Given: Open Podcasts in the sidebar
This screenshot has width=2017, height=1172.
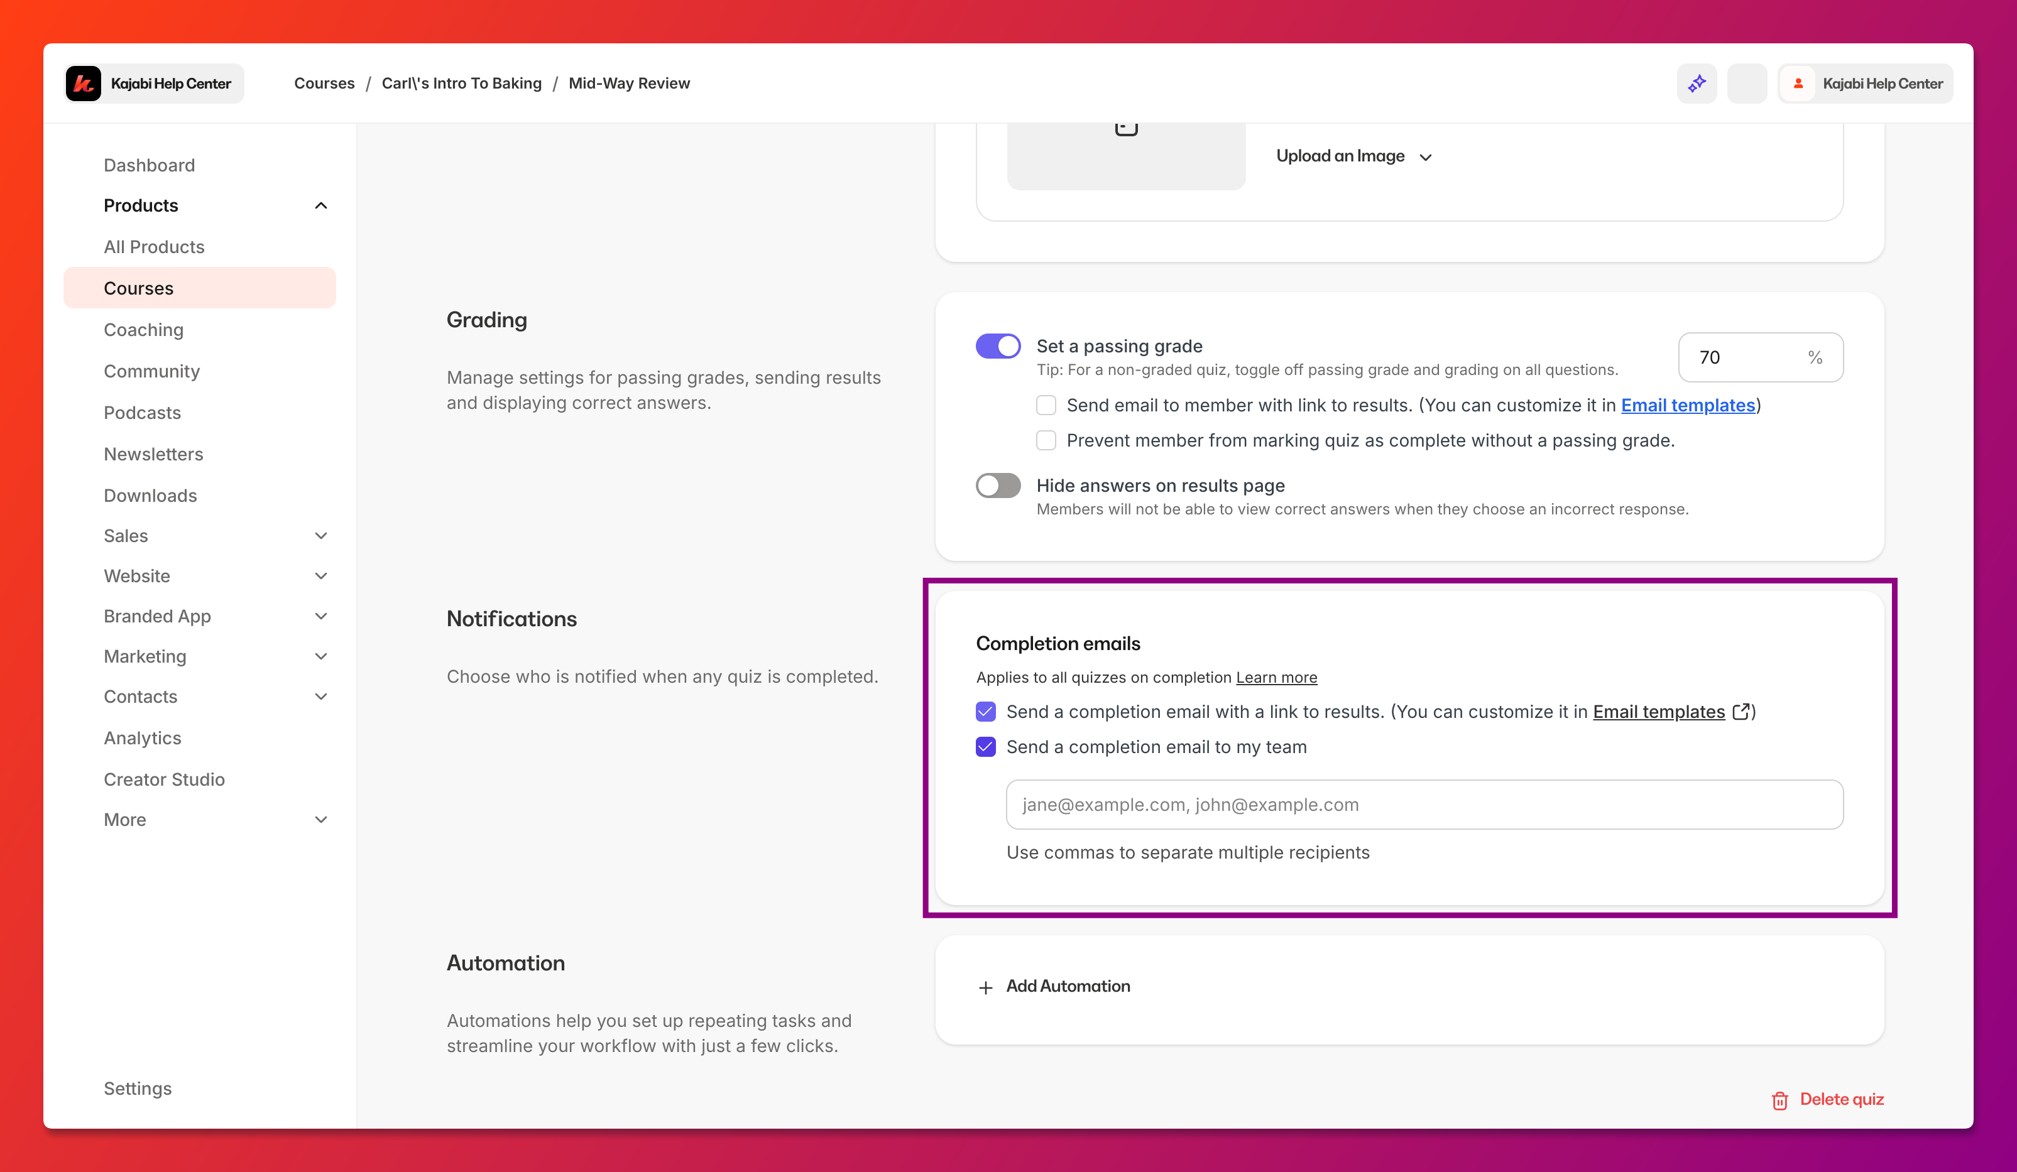Looking at the screenshot, I should coord(141,413).
